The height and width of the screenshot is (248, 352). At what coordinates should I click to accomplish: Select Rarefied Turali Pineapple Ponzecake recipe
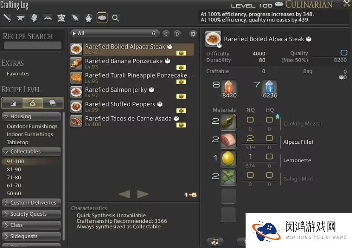(132, 78)
